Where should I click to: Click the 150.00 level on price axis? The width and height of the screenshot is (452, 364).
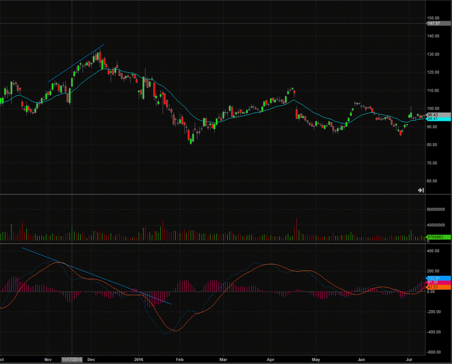433,18
